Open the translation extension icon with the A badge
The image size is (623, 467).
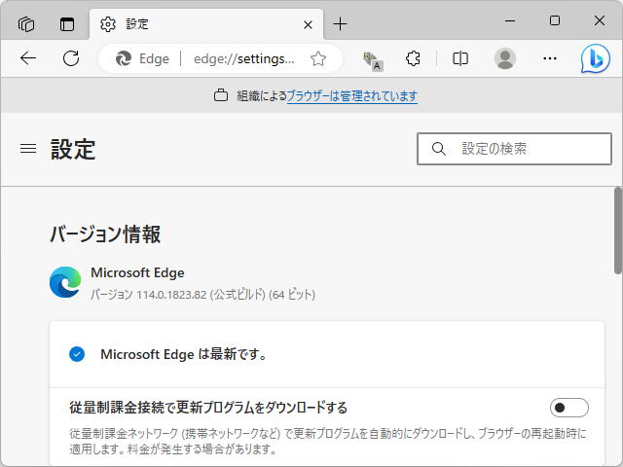(373, 60)
